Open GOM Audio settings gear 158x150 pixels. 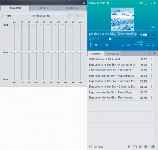pyautogui.click(x=107, y=4)
